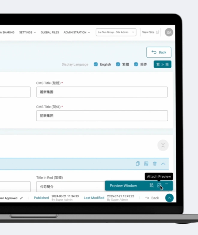Open the Lai Sun Group site dropdown
This screenshot has width=198, height=235.
[116, 32]
